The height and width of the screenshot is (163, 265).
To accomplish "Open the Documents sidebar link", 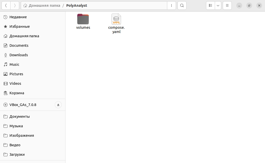I will [19, 45].
